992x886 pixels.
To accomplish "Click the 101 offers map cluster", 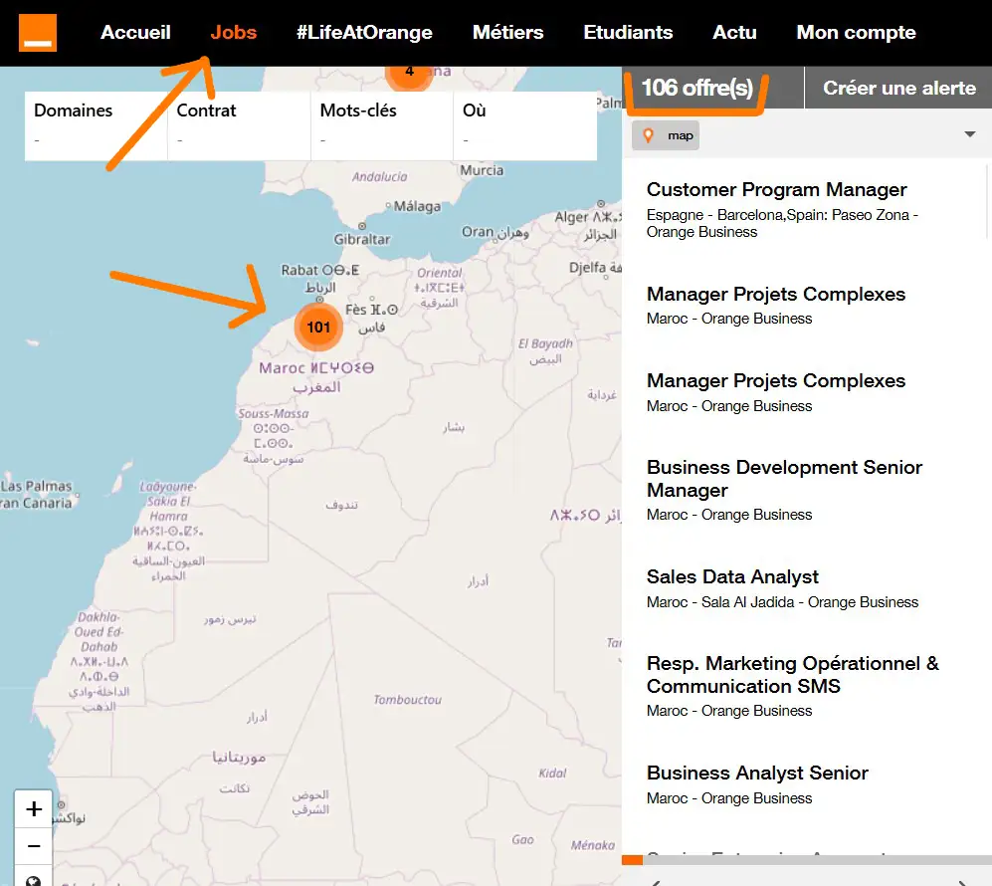I will (318, 327).
